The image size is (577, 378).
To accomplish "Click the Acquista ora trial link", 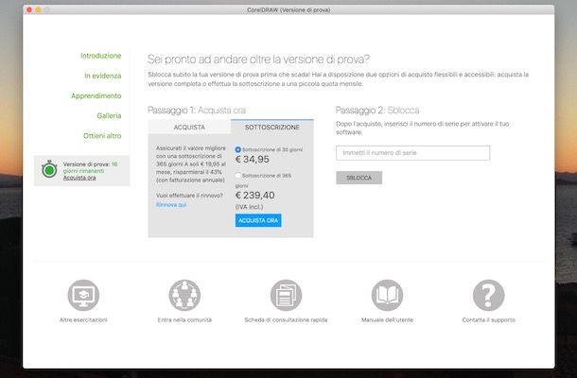I will pyautogui.click(x=79, y=178).
